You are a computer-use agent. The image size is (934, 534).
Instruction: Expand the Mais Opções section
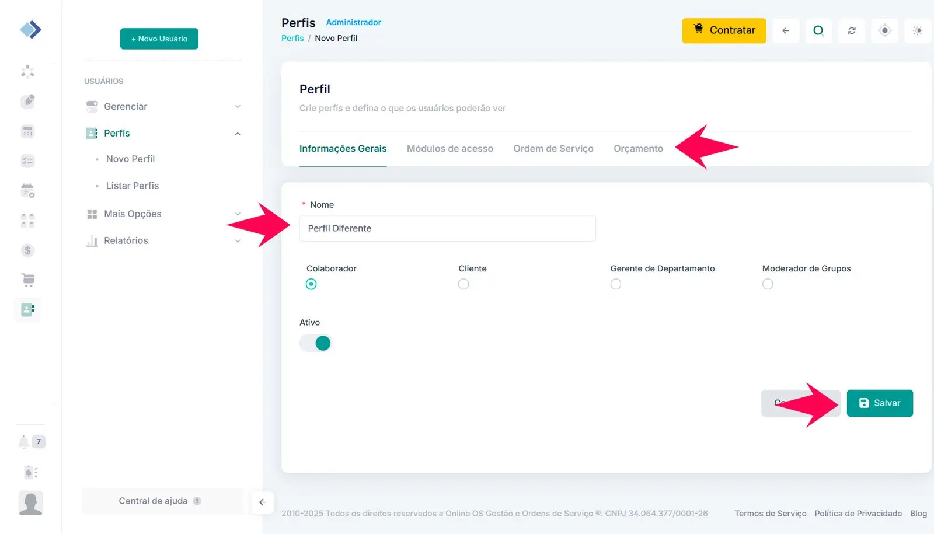pos(163,214)
